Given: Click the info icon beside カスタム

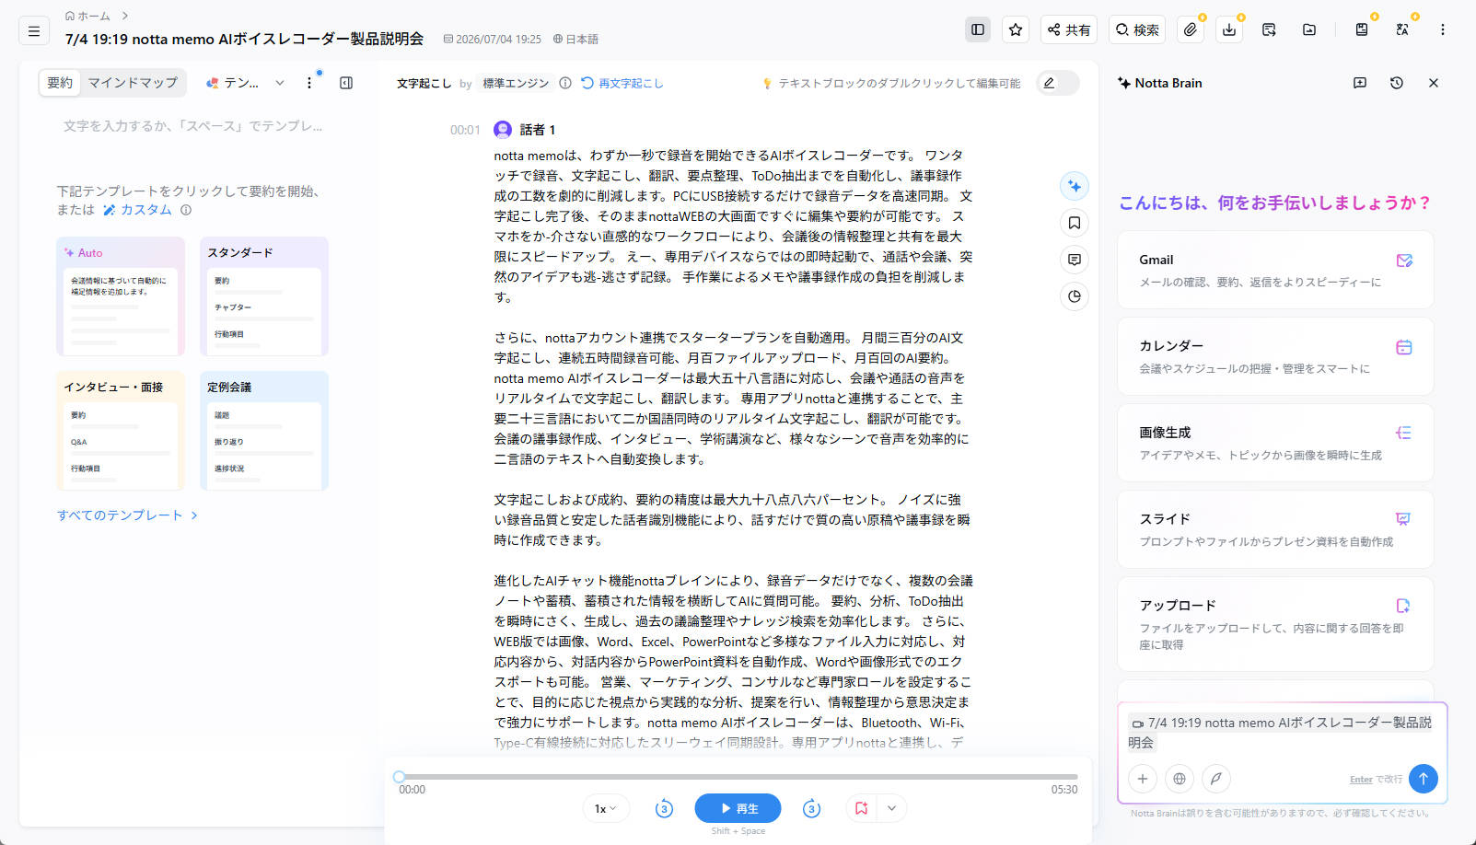Looking at the screenshot, I should pos(186,210).
